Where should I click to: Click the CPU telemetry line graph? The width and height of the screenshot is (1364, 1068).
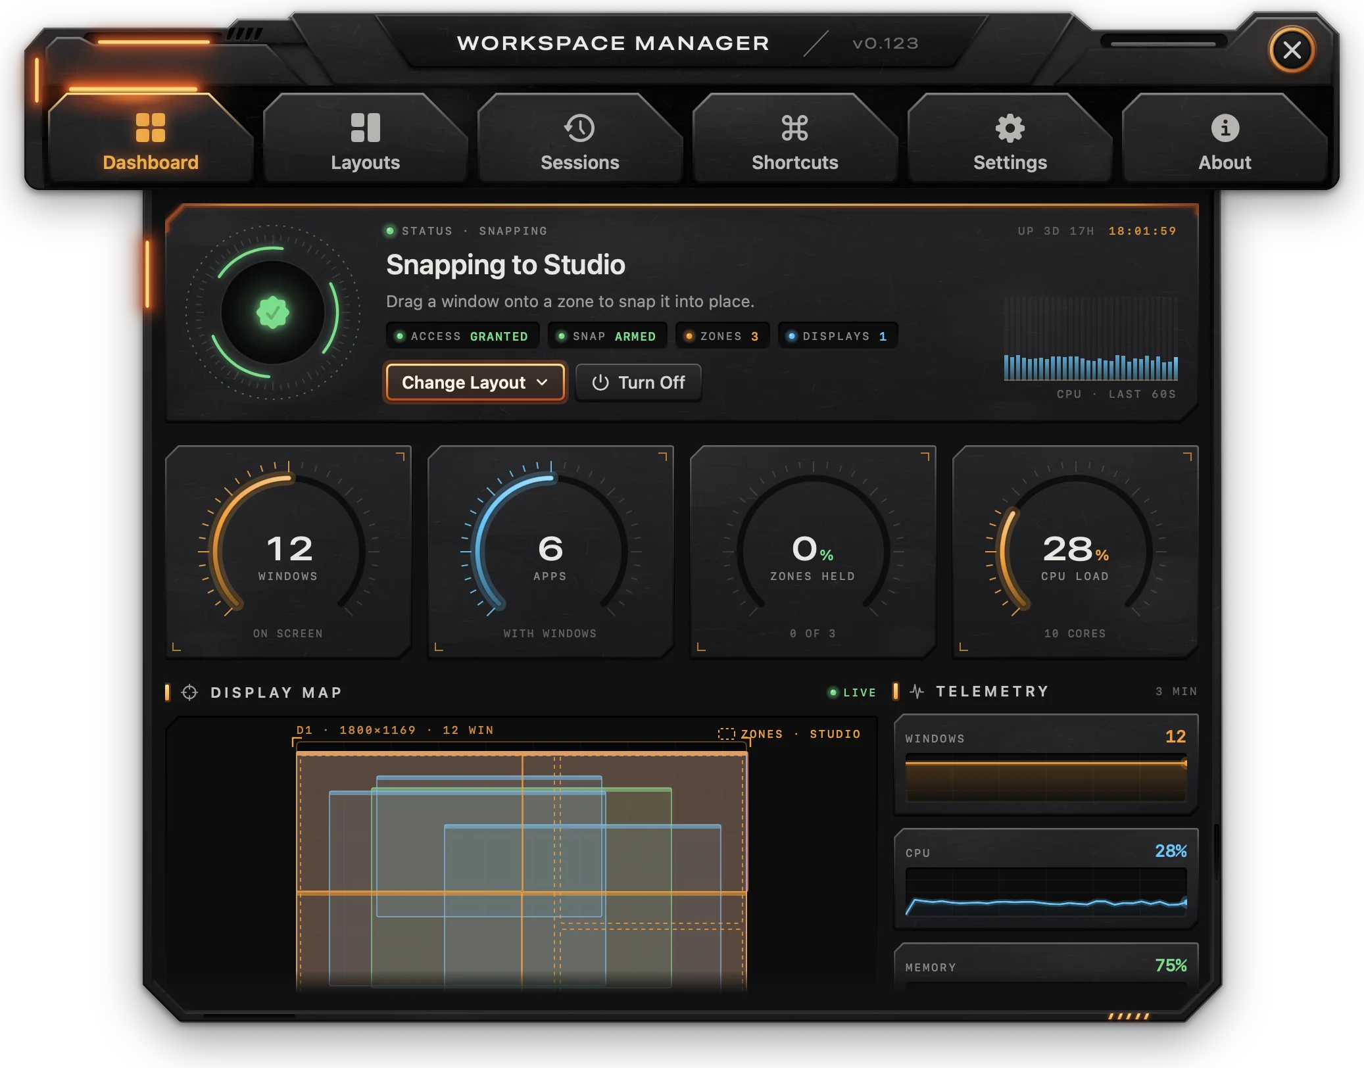[x=1046, y=892]
